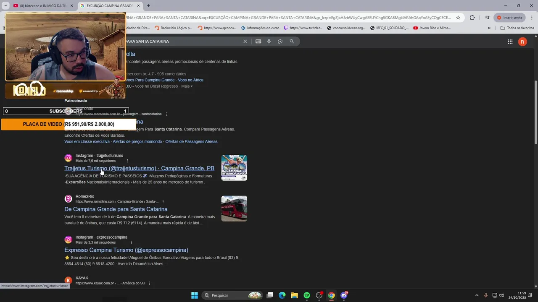Screen dimensions: 538x302
Task: Close the YouTube bistecone tab
Action: pos(71,6)
